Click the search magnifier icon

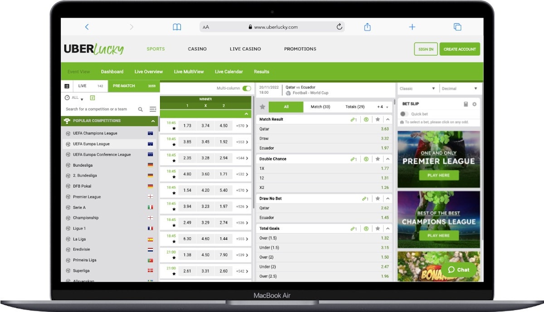click(x=141, y=109)
